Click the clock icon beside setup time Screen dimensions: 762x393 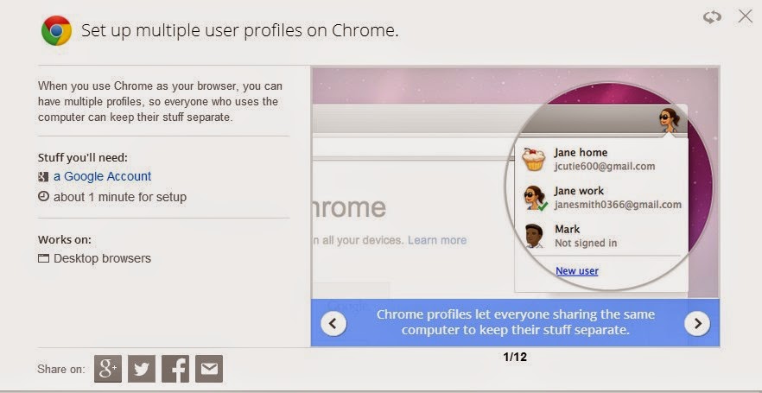coord(43,197)
